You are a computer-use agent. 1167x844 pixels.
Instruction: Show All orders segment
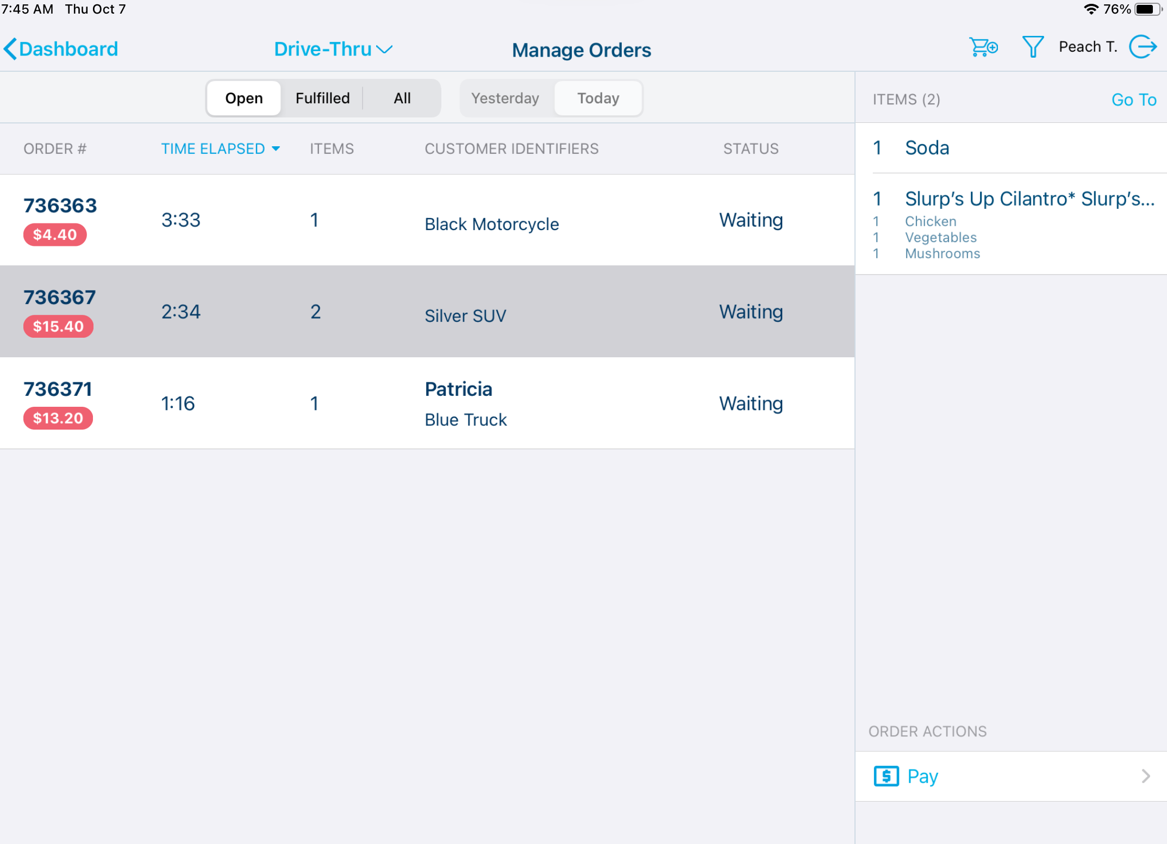[x=402, y=98]
